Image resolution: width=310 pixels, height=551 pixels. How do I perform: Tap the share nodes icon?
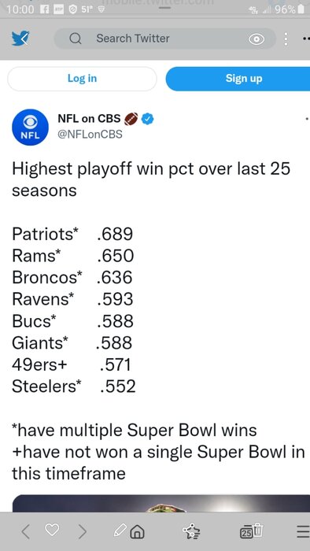192,531
